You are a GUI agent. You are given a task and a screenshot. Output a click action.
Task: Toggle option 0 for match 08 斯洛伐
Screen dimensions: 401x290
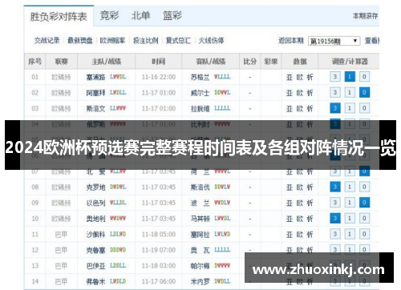(364, 187)
